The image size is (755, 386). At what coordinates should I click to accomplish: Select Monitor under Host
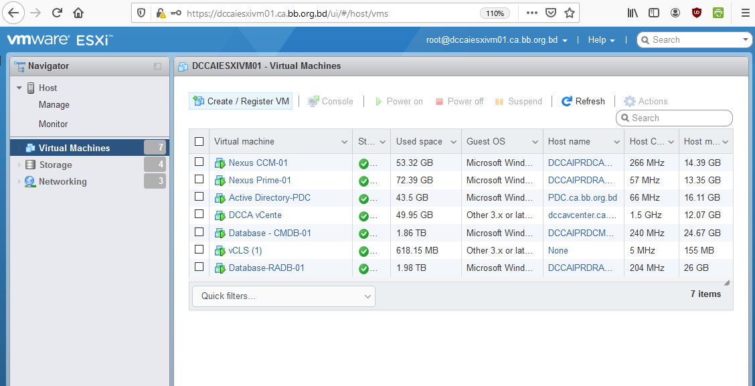53,124
